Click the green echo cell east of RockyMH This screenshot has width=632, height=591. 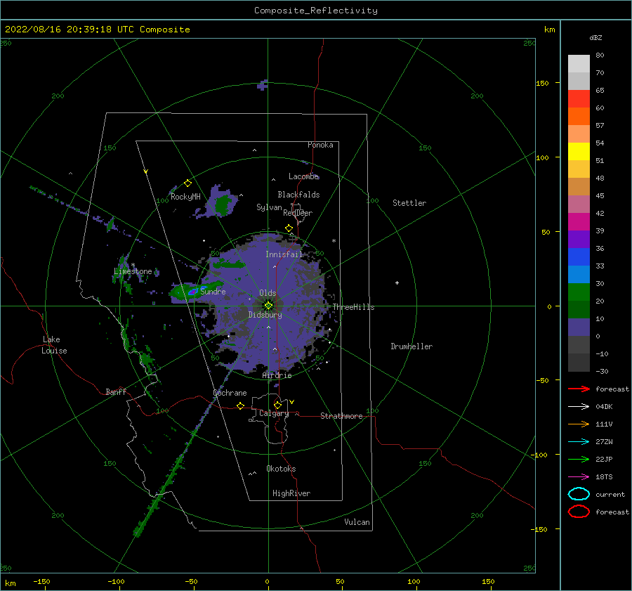pos(221,205)
